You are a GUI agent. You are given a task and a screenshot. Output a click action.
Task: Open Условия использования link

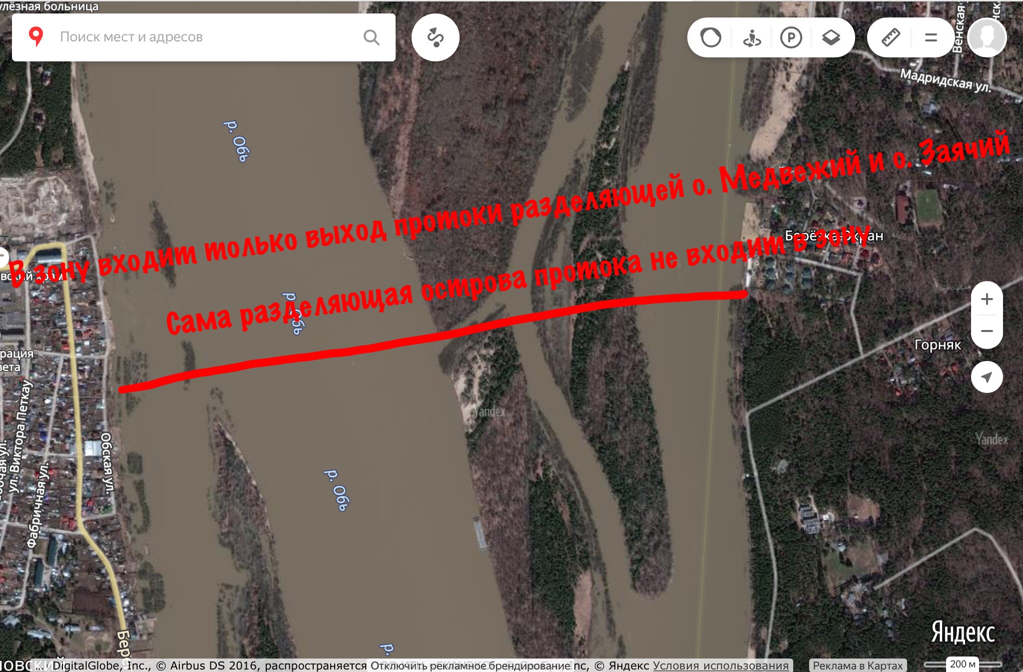pyautogui.click(x=720, y=666)
